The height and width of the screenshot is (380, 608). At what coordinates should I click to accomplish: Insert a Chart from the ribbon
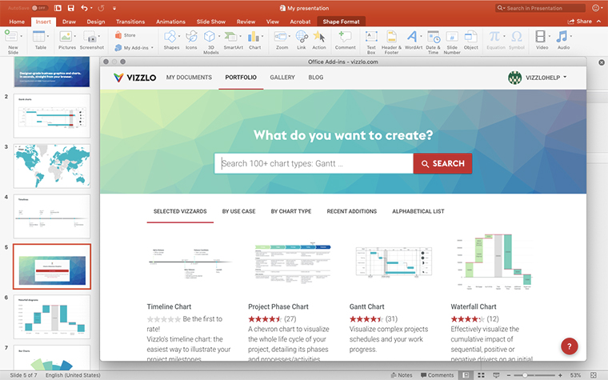254,37
